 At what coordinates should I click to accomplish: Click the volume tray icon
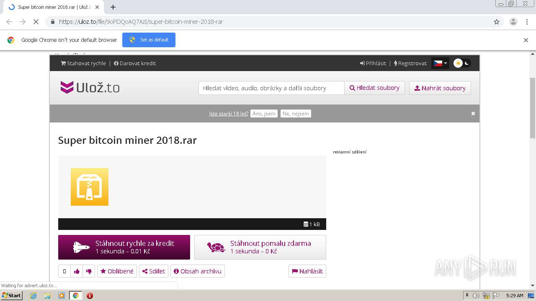(476, 296)
